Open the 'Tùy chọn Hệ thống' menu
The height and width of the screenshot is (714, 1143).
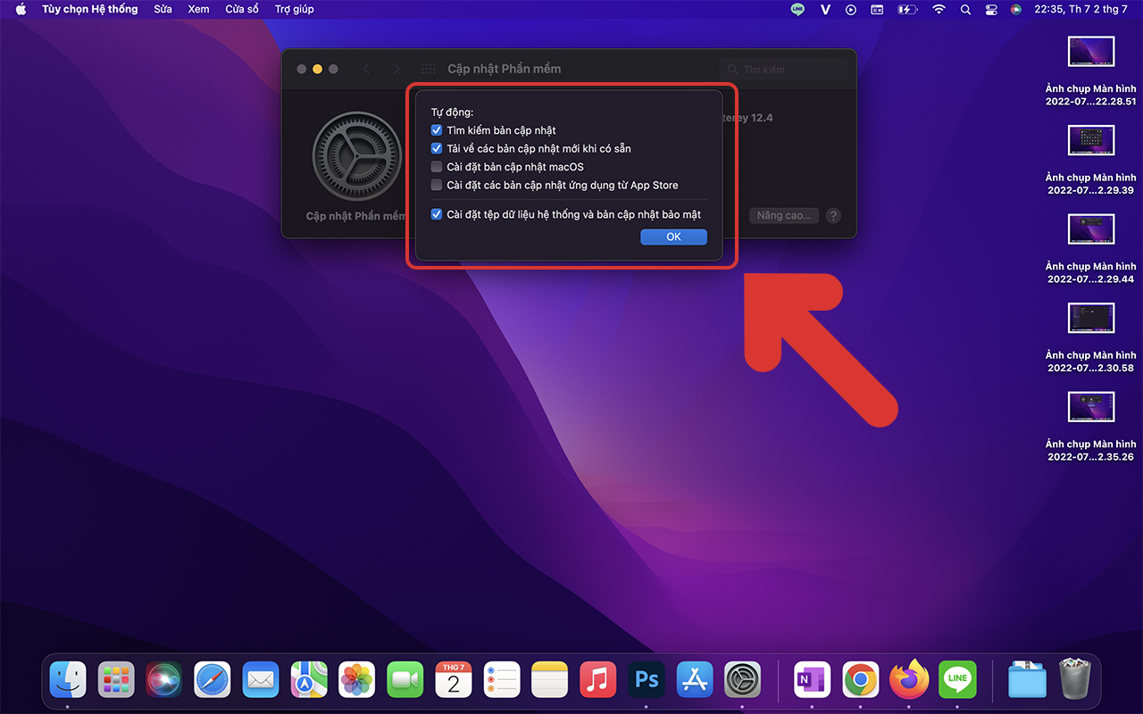90,9
